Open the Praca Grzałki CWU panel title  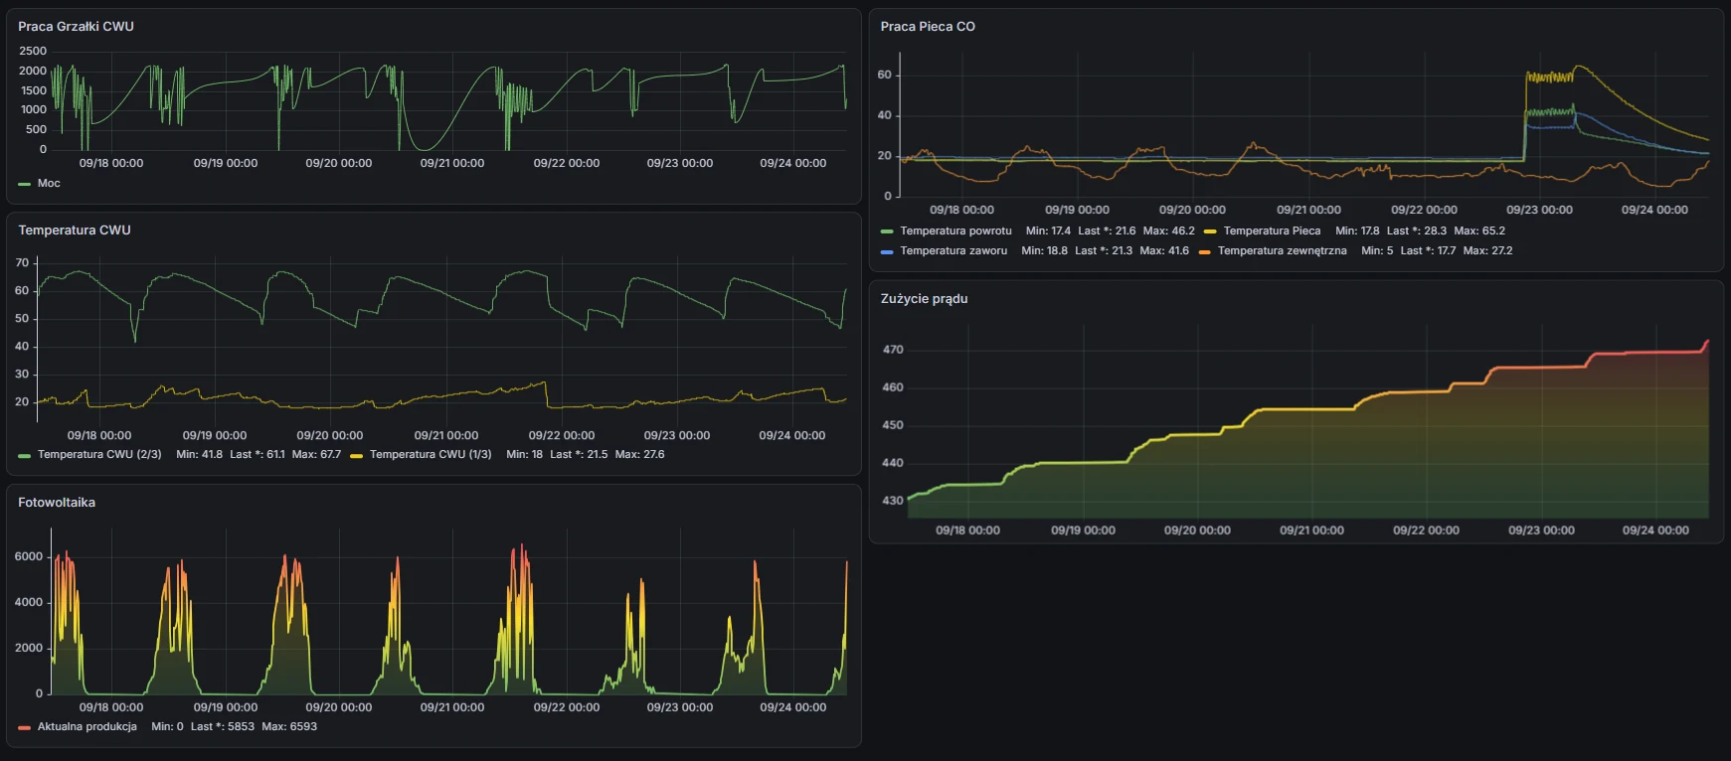click(76, 27)
